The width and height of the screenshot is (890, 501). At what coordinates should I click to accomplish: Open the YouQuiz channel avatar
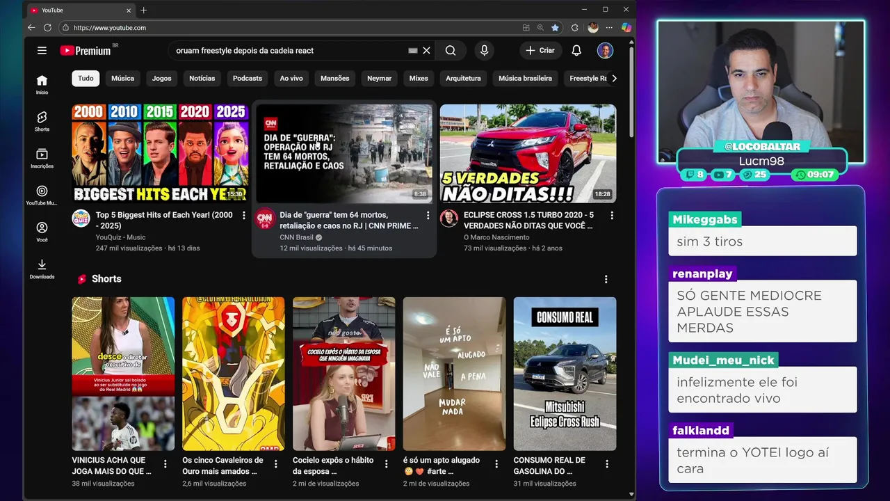click(81, 218)
